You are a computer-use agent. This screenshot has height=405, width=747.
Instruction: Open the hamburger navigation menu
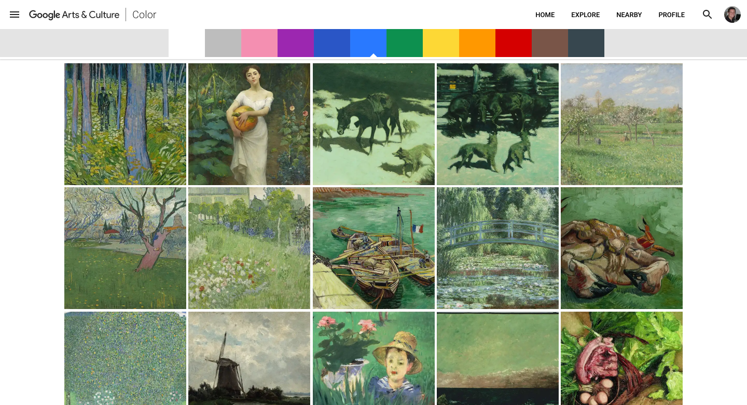point(15,15)
